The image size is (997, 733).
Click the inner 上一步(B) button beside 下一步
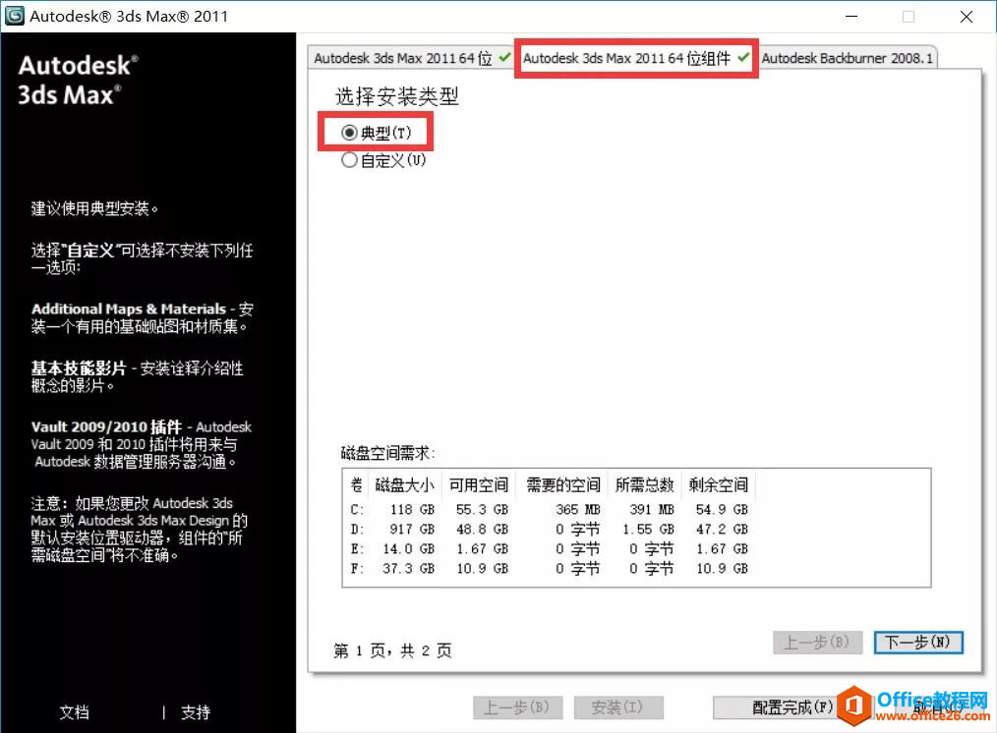(817, 643)
